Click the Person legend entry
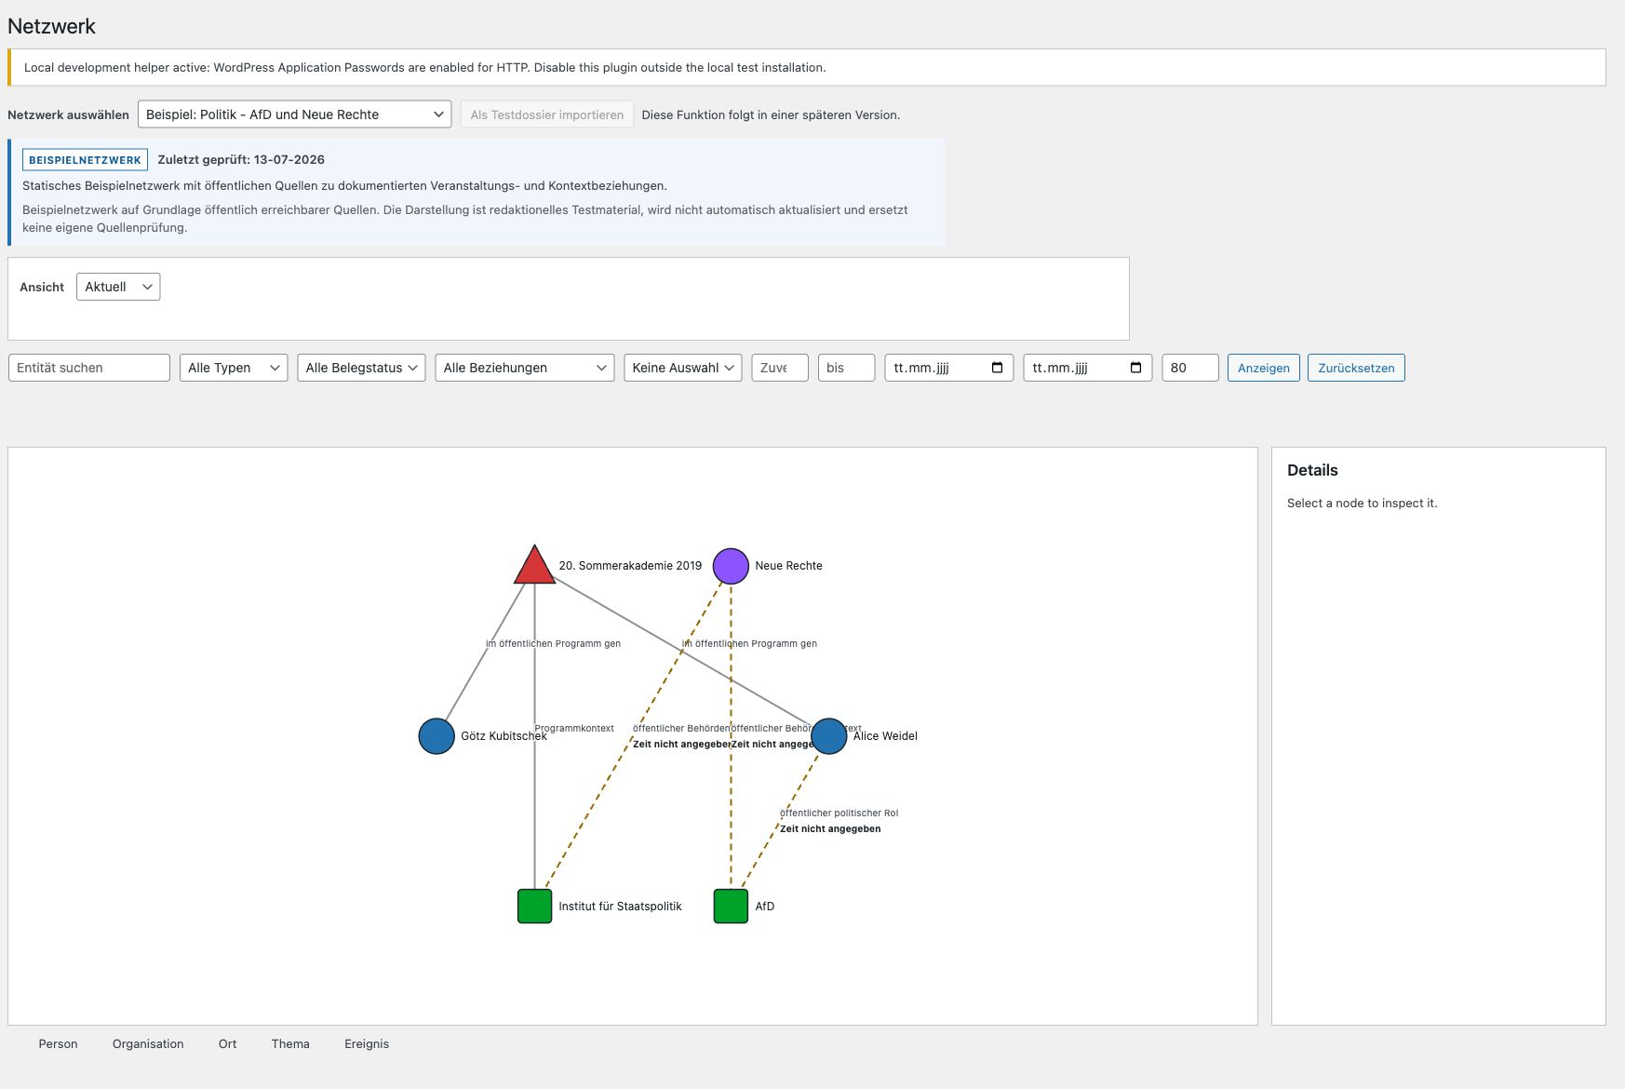 pos(58,1044)
